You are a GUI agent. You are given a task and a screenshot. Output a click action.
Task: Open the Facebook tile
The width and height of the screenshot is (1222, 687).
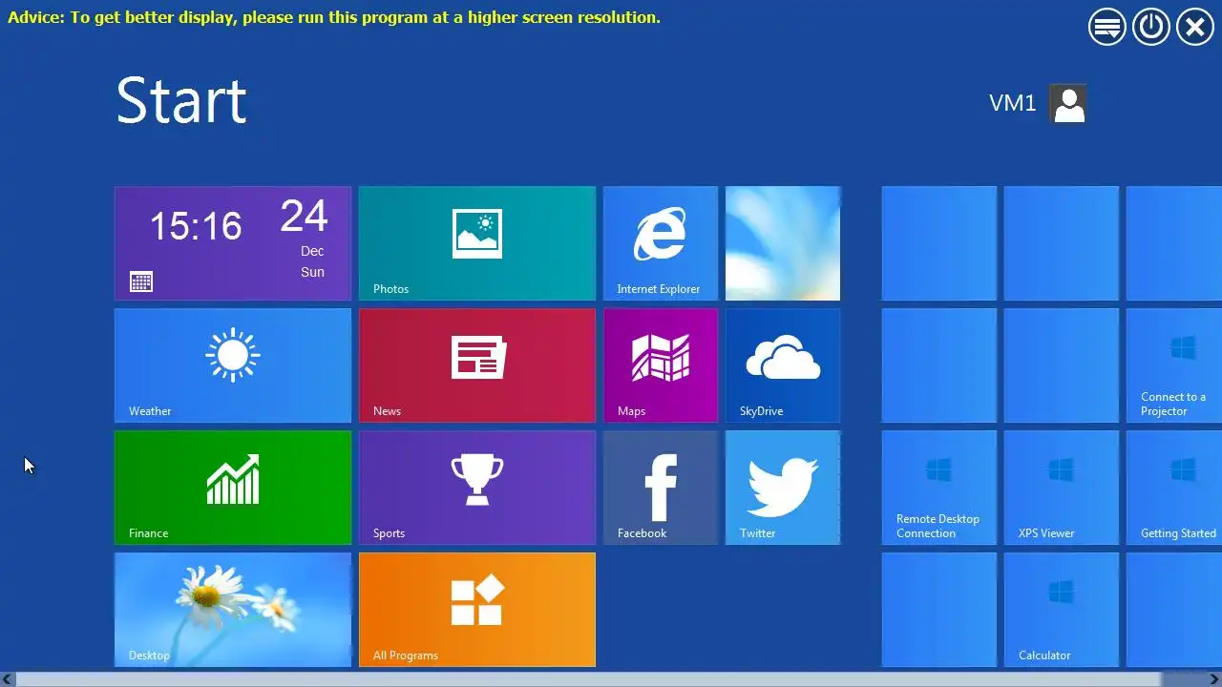(661, 488)
